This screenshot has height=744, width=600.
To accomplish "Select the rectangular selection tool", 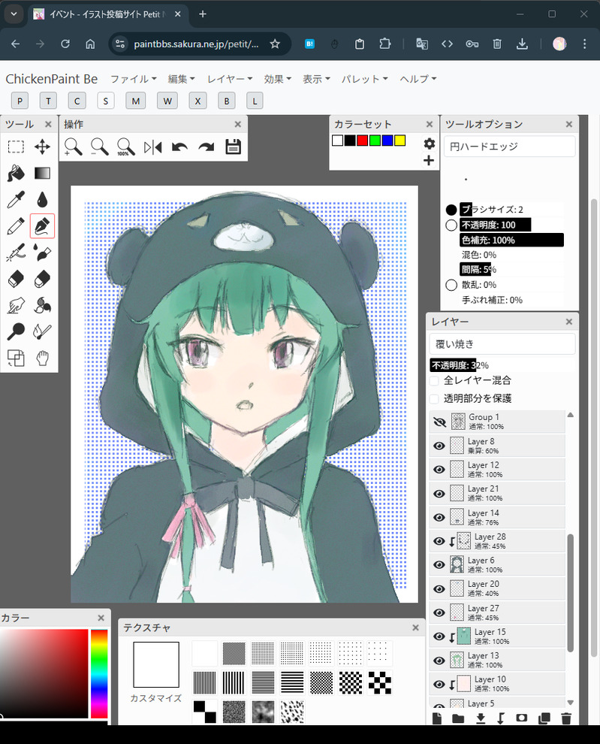I will point(16,147).
